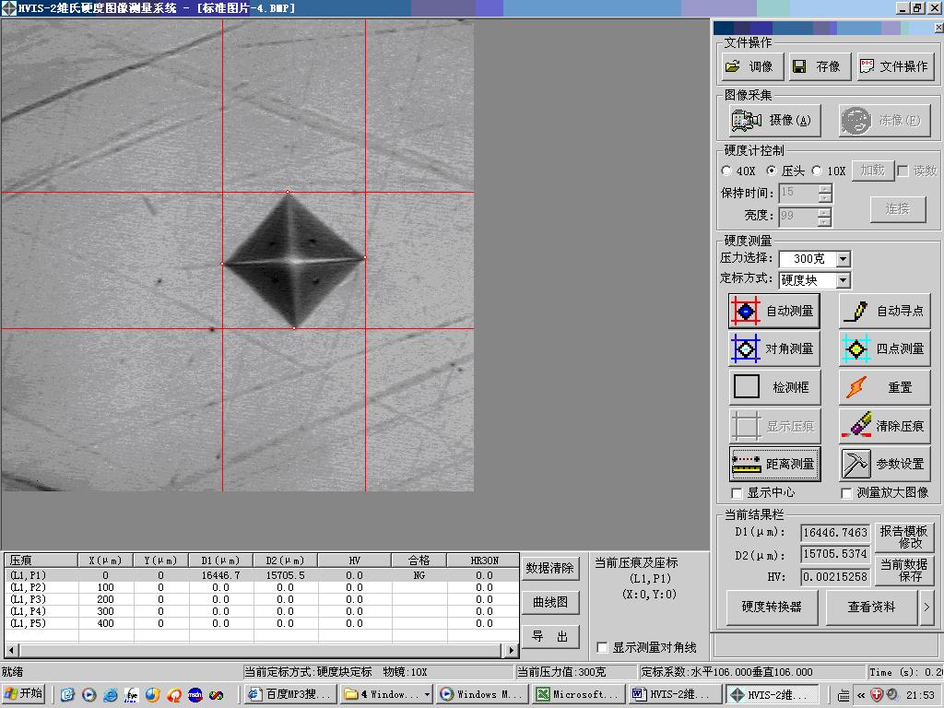
Task: Select the 40X objective radio button
Action: 727,171
